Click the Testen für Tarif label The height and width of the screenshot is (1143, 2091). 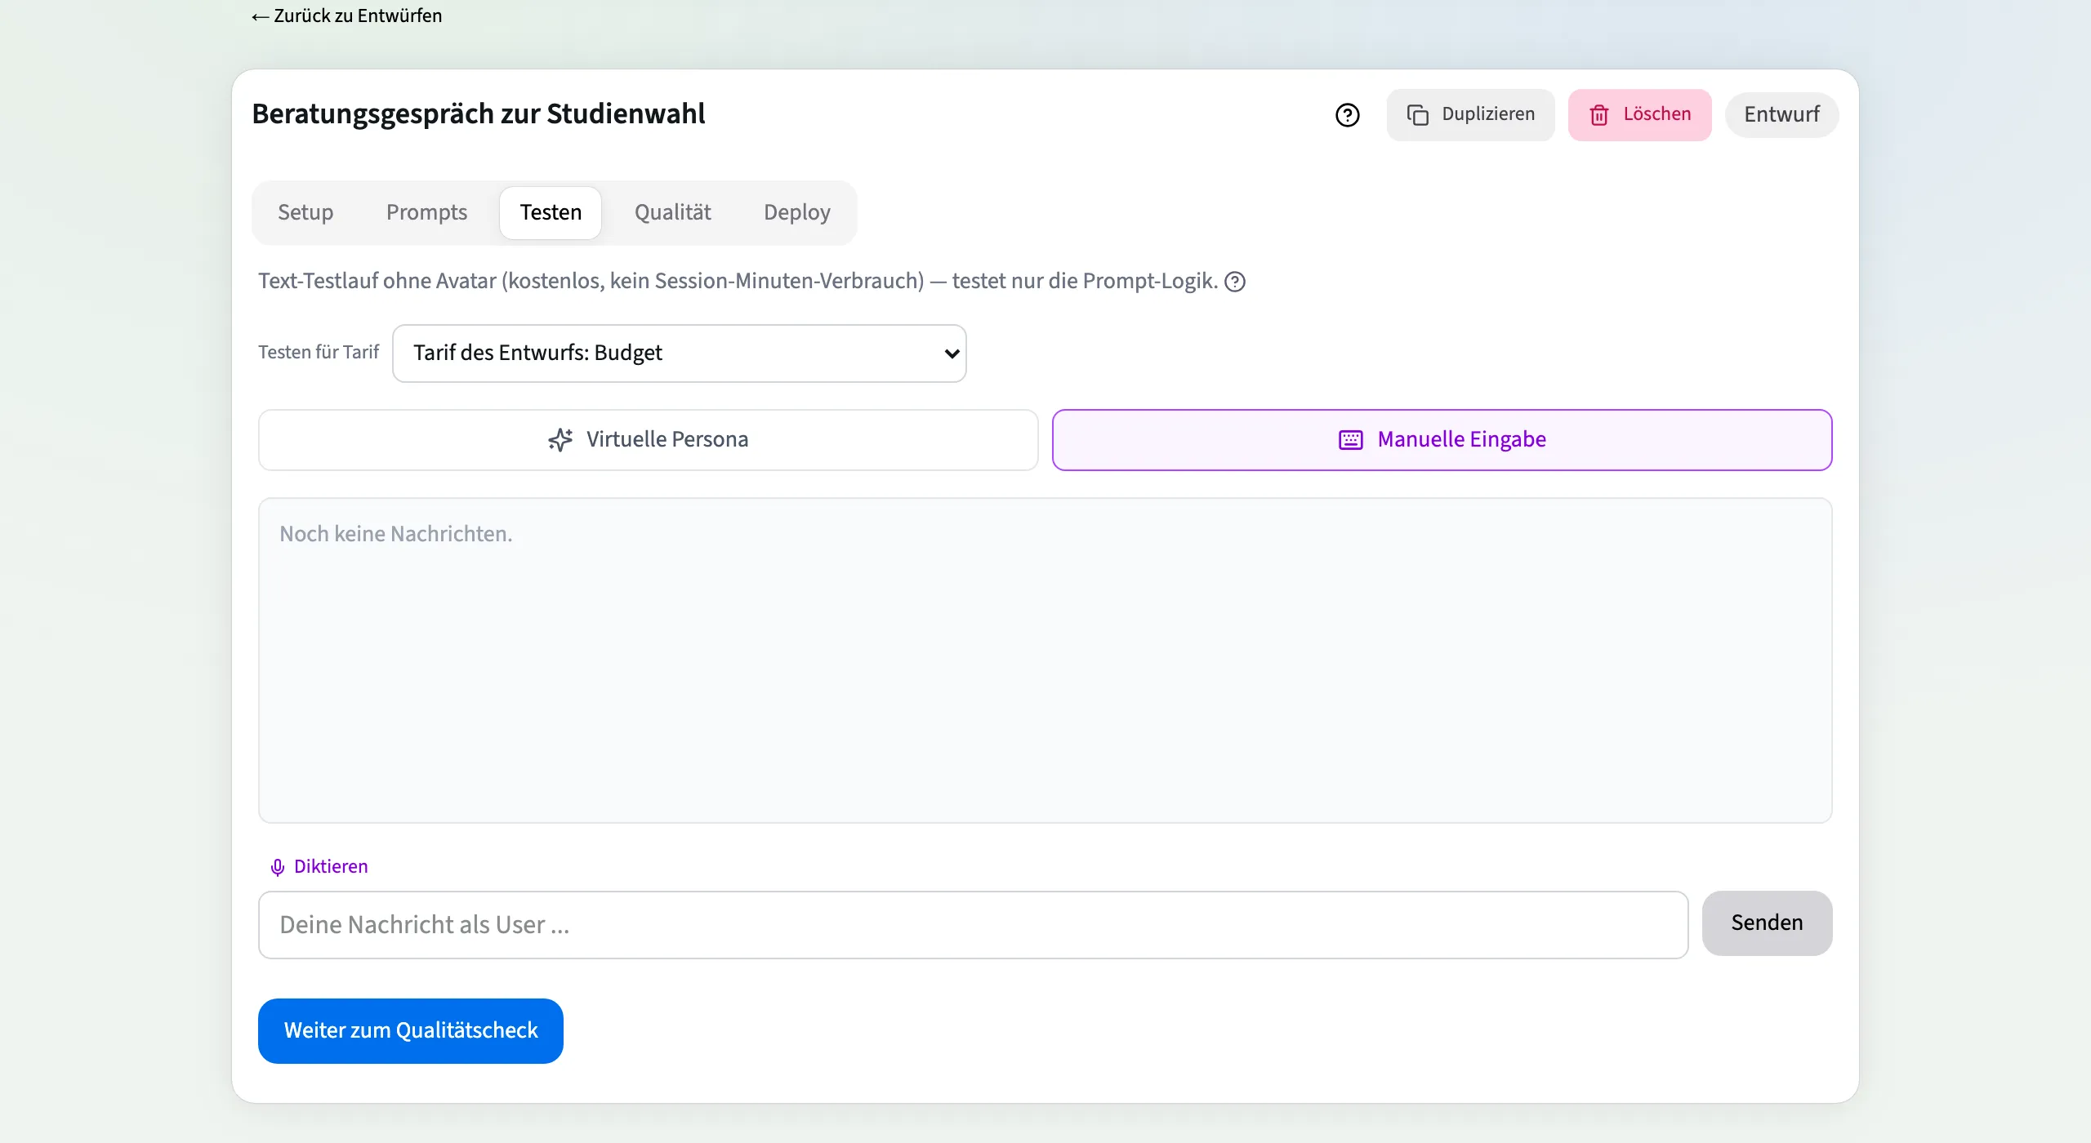tap(319, 353)
